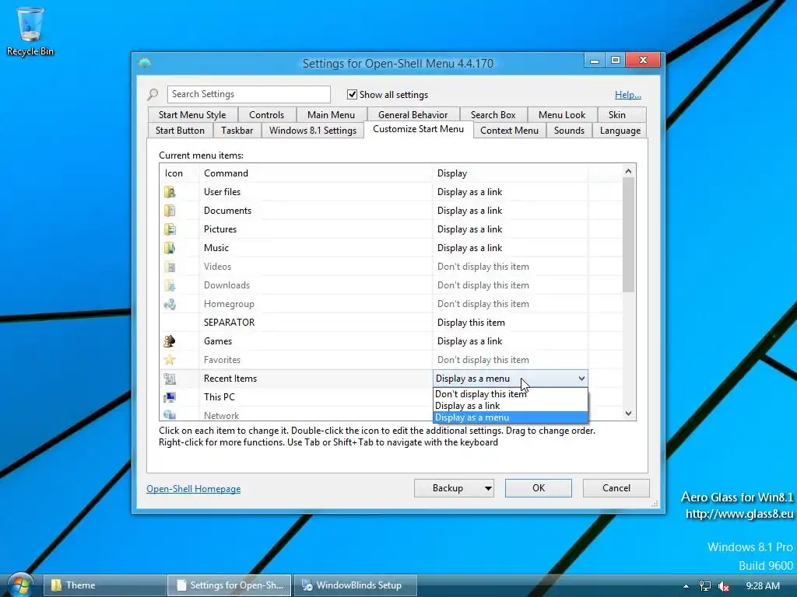797x597 pixels.
Task: Click the muted volume tray icon
Action: (x=723, y=586)
